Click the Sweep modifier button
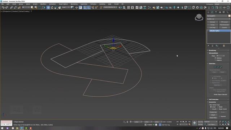Screen dimensions: 231x130 [213, 25]
